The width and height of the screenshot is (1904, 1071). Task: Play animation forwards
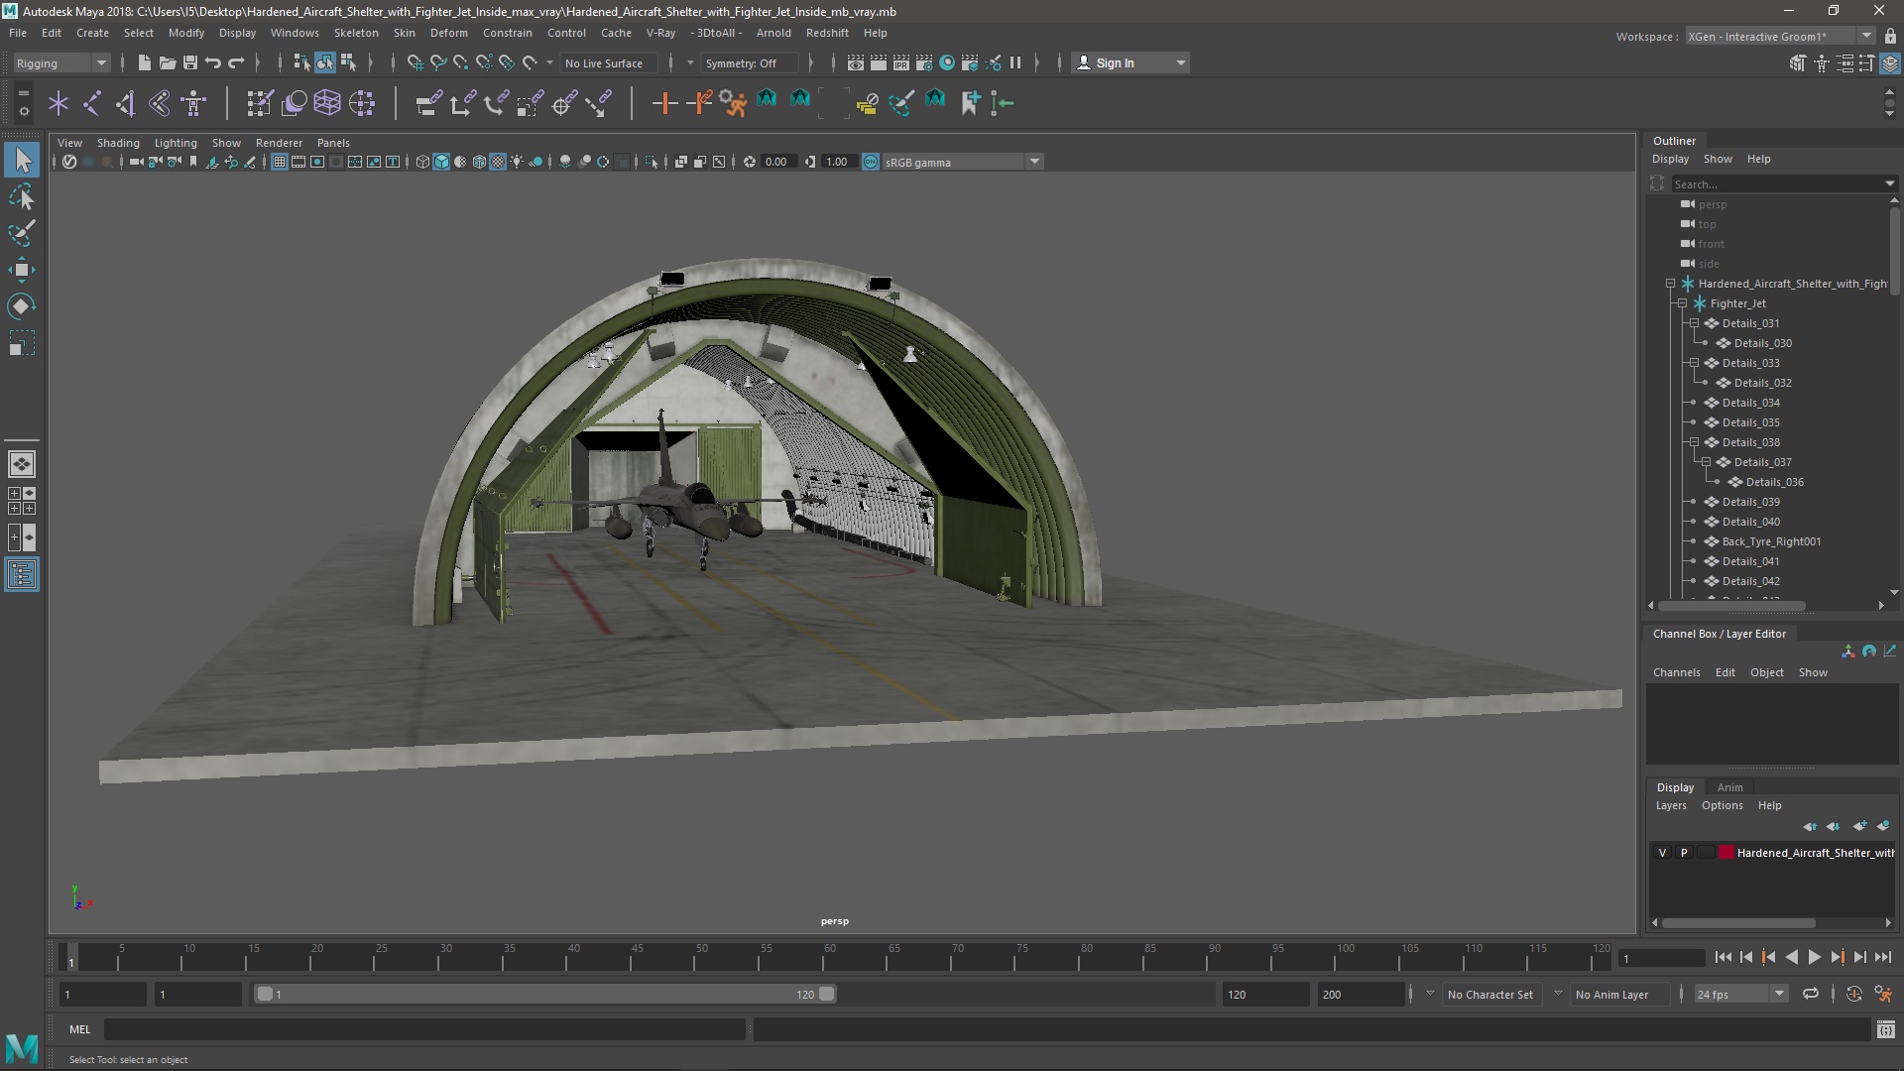[1814, 957]
